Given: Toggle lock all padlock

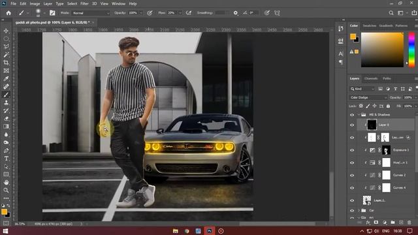Looking at the screenshot, I should [x=388, y=106].
